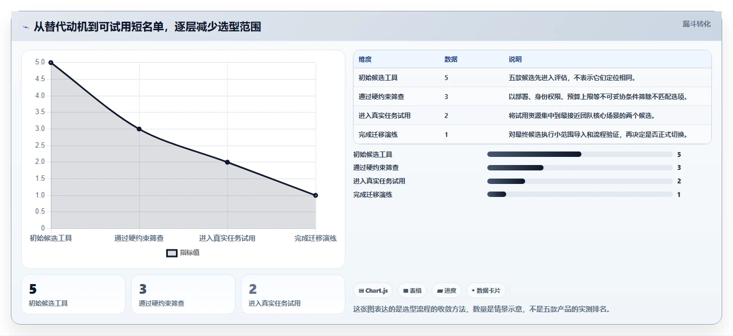
Task: Click the description starting 五款候选先进入评估
Action: 572,78
